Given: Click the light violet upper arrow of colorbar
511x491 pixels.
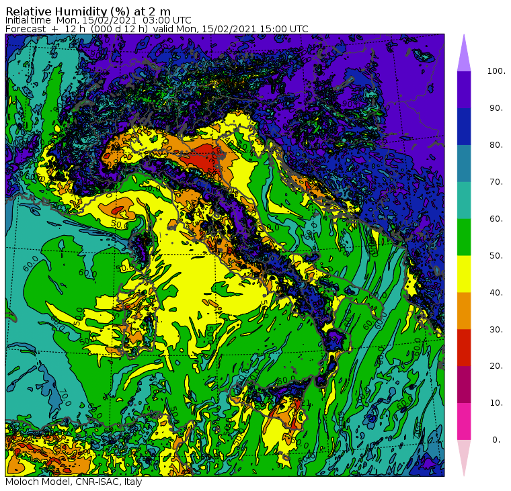Looking at the screenshot, I should click(x=464, y=55).
